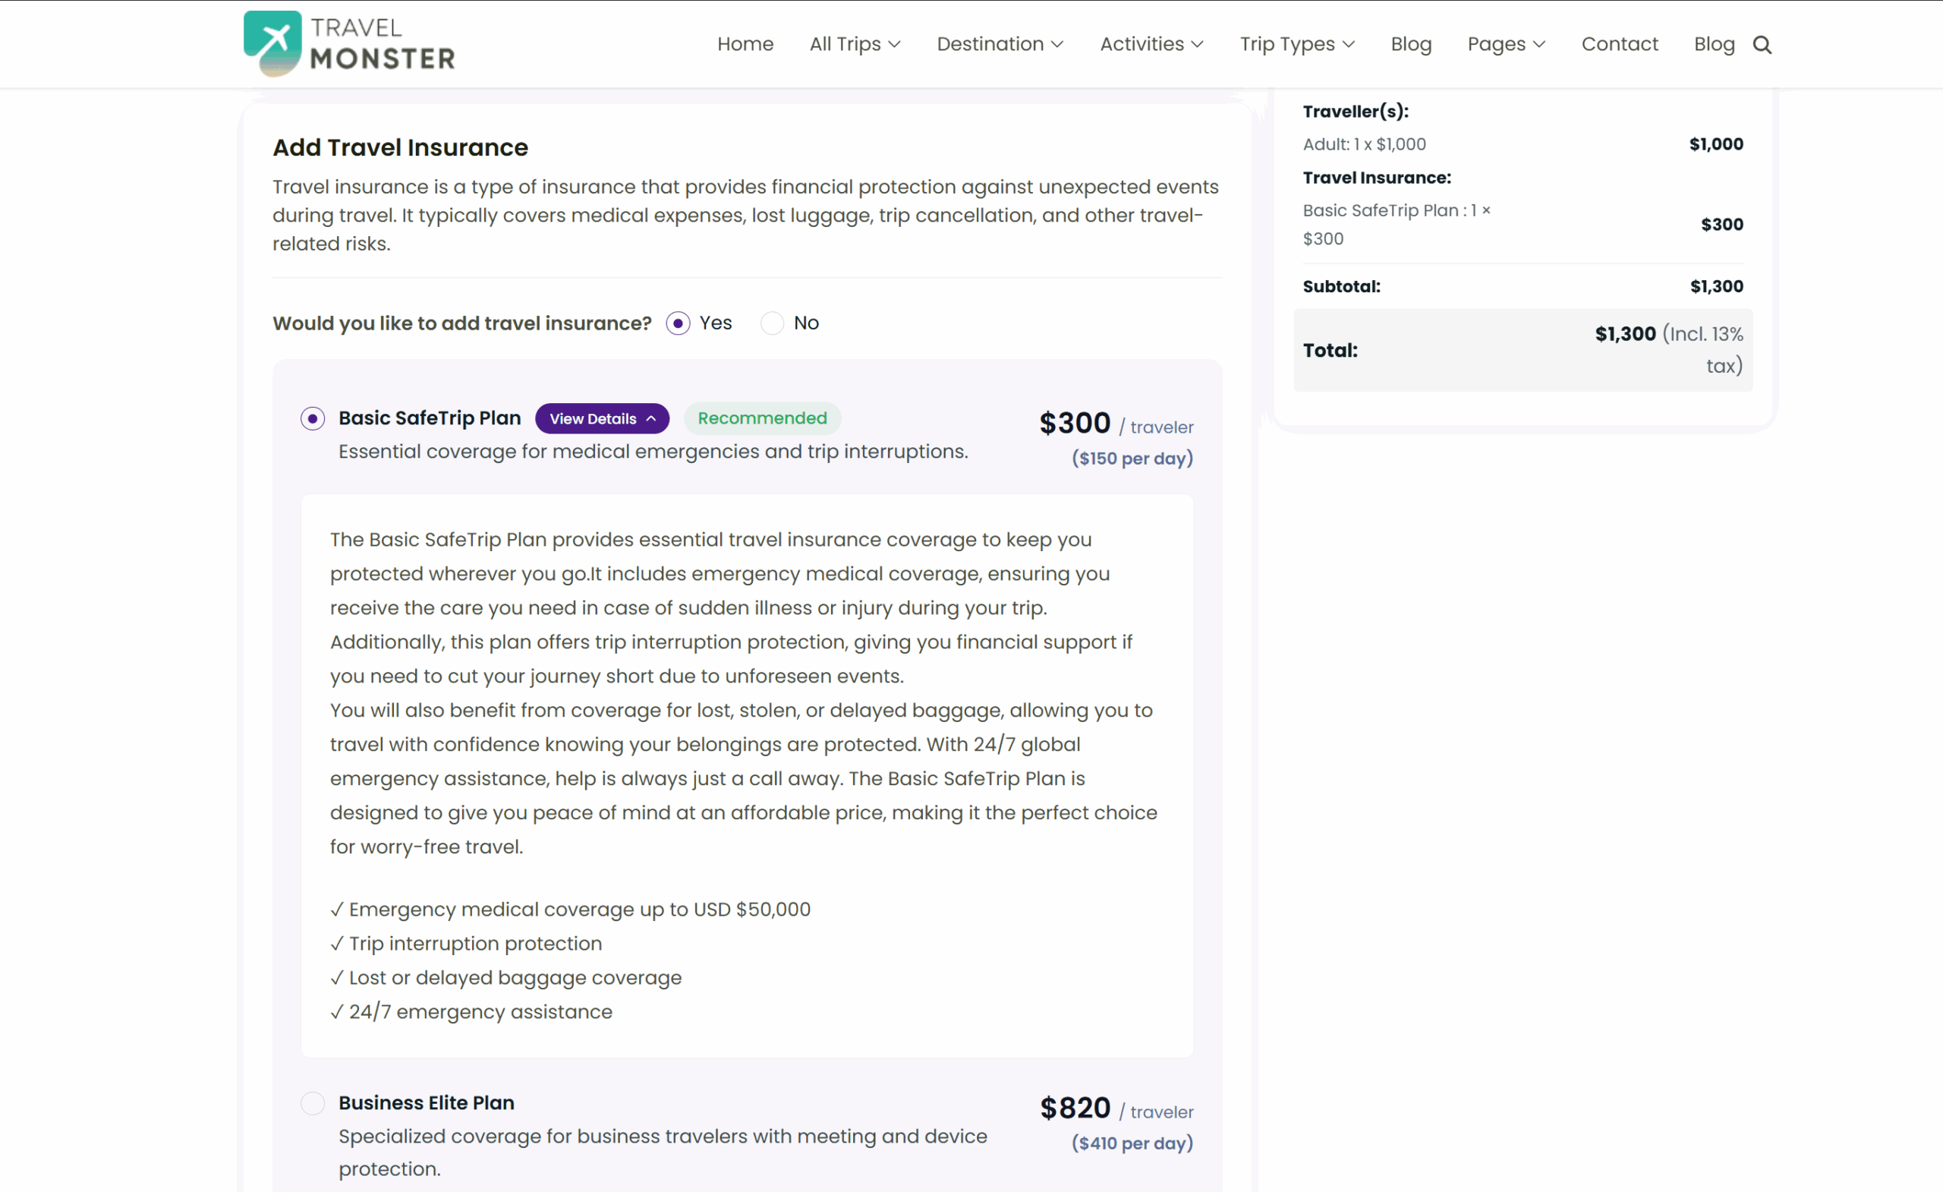The width and height of the screenshot is (1943, 1192).
Task: Click the chevron beside All Trips
Action: pyautogui.click(x=894, y=45)
